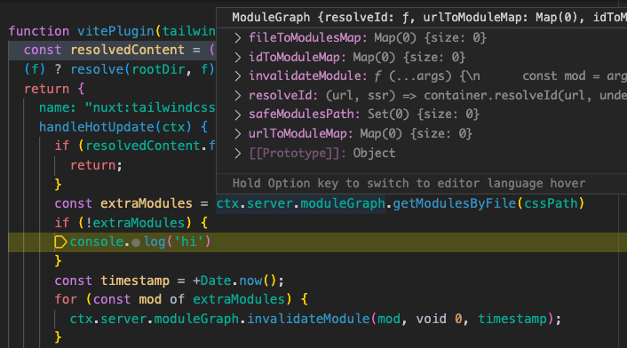Click timestamp in the const timestamp declaration
Image resolution: width=627 pixels, height=348 pixels.
pyautogui.click(x=135, y=281)
